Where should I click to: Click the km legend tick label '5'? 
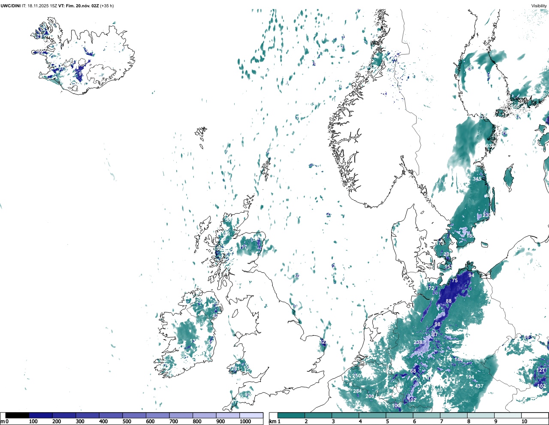[388, 422]
